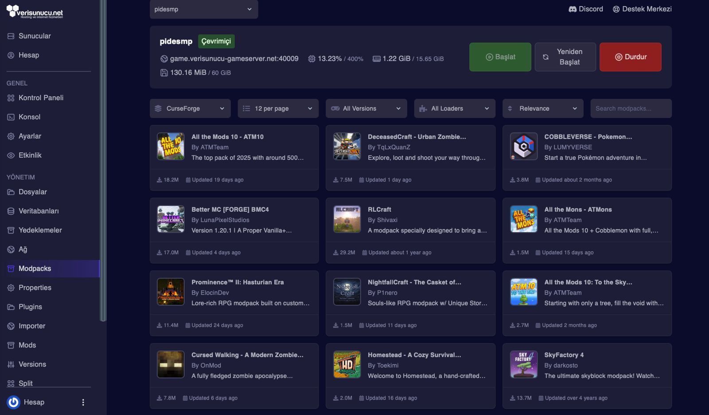Viewport: 709px width, 415px height.
Task: Open the pidesmp server selector dropdown
Action: (204, 9)
